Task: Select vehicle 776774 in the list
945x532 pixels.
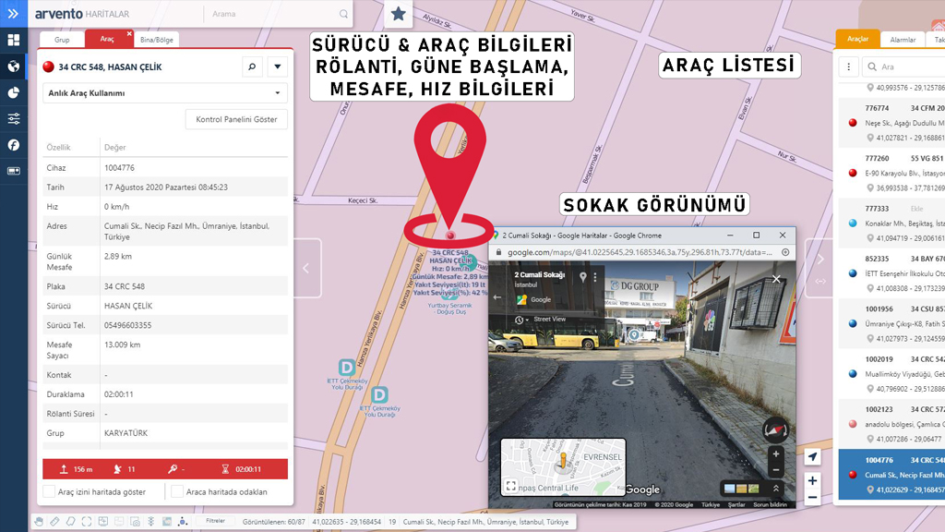Action: pos(891,123)
